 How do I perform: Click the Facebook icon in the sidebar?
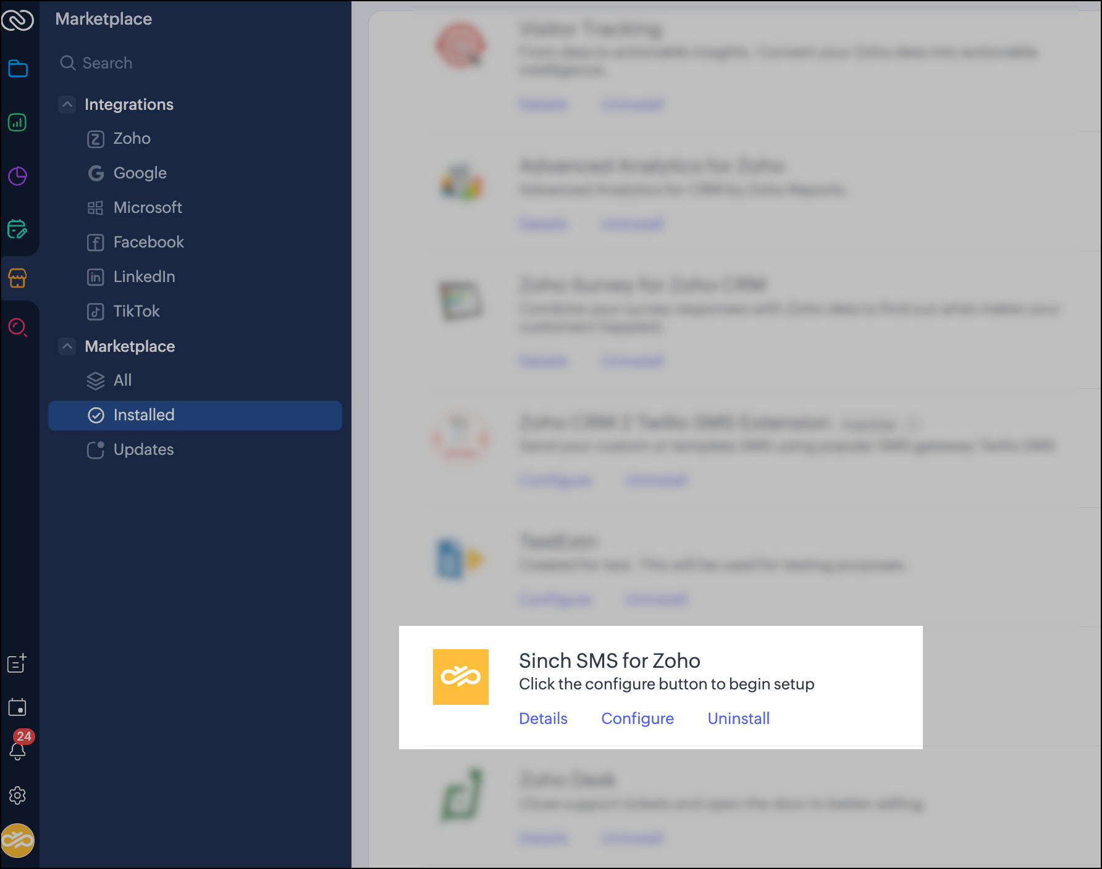pyautogui.click(x=95, y=243)
